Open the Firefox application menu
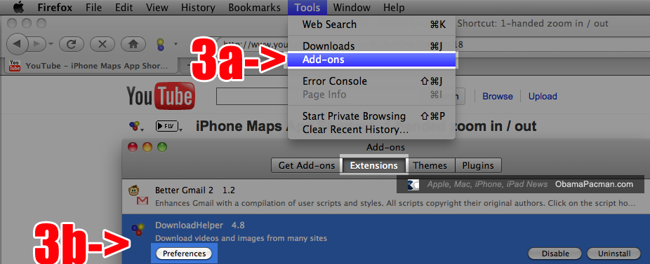This screenshot has width=650, height=264. 55,8
